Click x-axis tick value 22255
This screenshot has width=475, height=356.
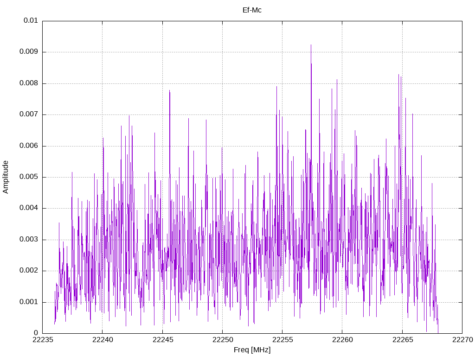[282, 340]
